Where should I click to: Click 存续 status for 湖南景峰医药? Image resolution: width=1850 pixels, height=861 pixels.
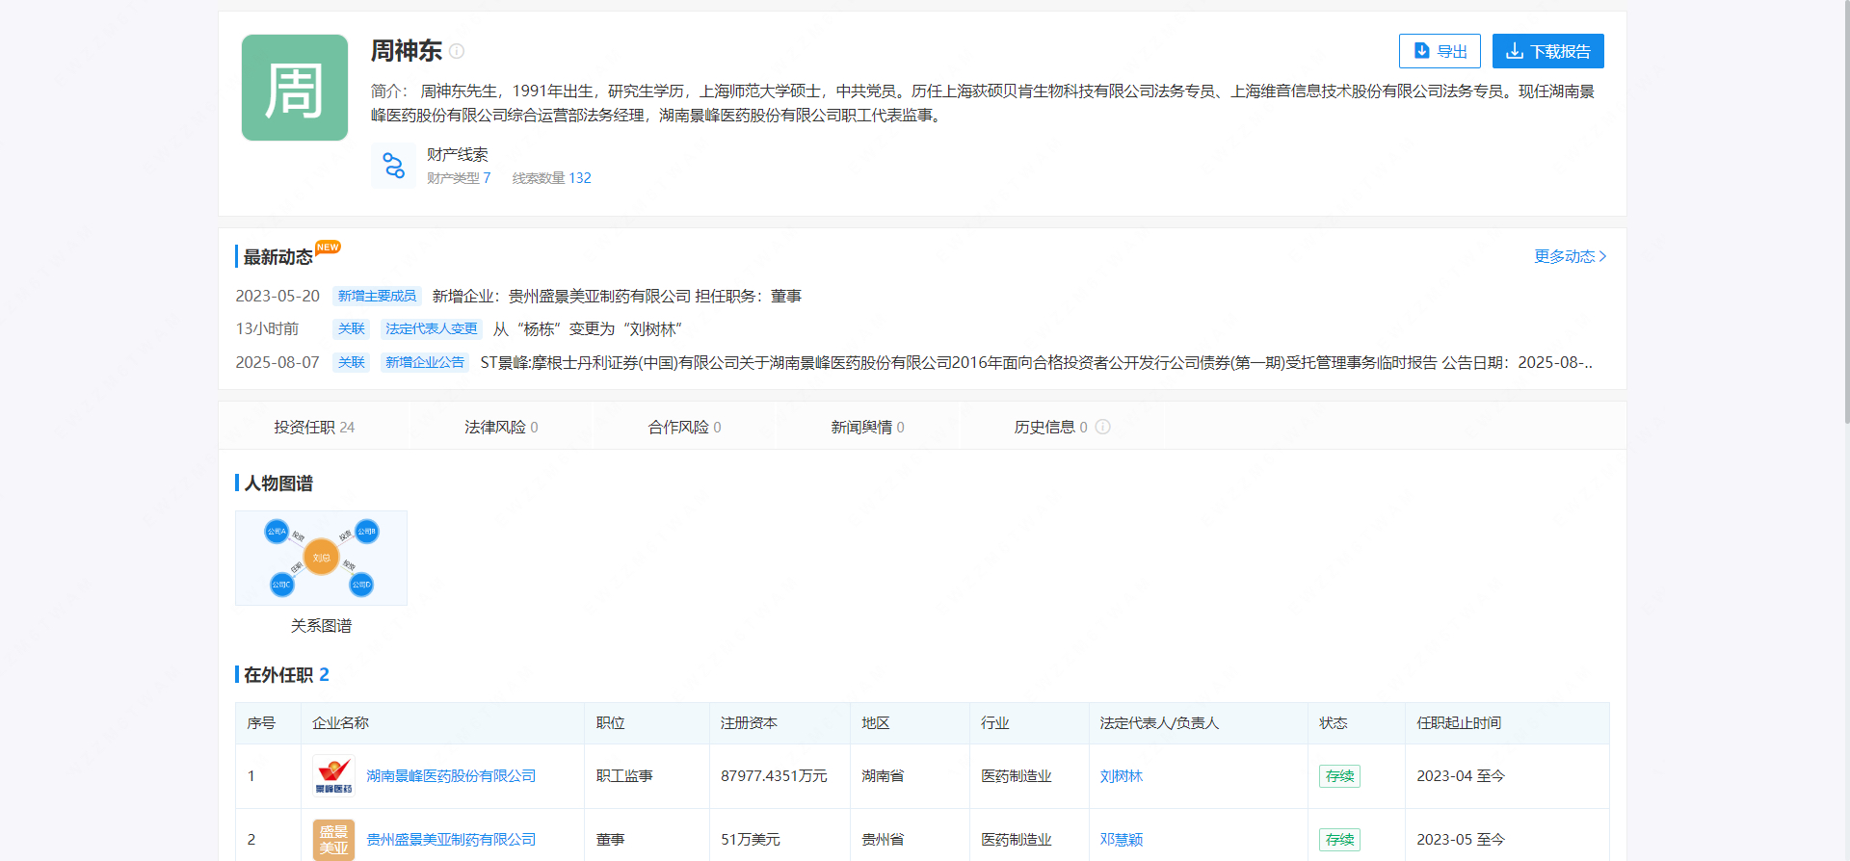(1339, 775)
